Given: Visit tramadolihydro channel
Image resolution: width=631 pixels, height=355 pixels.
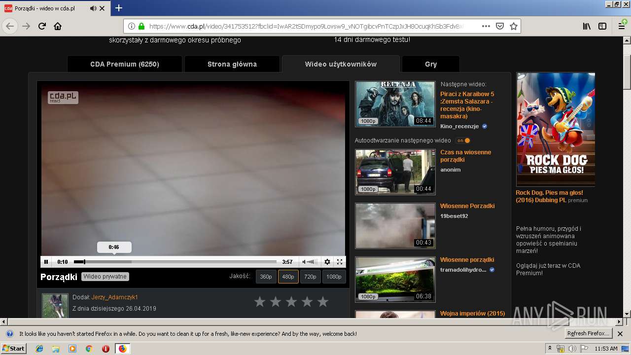Looking at the screenshot, I should click(463, 270).
